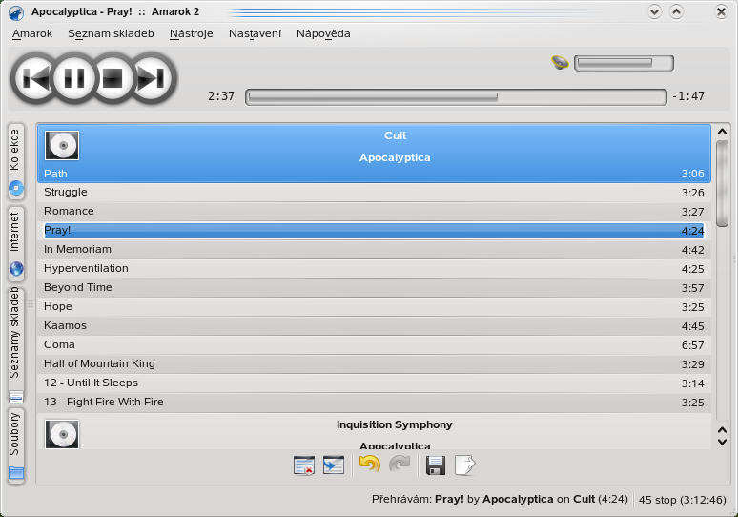
Task: Click the scrollbar's bottom down arrow
Action: [722, 443]
